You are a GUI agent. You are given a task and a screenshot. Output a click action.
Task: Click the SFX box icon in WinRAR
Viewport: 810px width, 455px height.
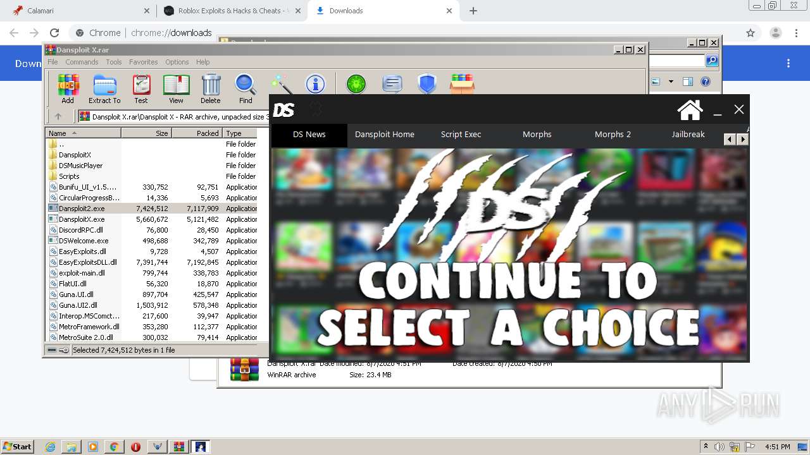coord(462,84)
